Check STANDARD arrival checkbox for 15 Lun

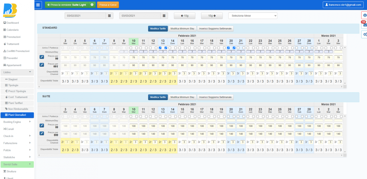tap(180, 48)
